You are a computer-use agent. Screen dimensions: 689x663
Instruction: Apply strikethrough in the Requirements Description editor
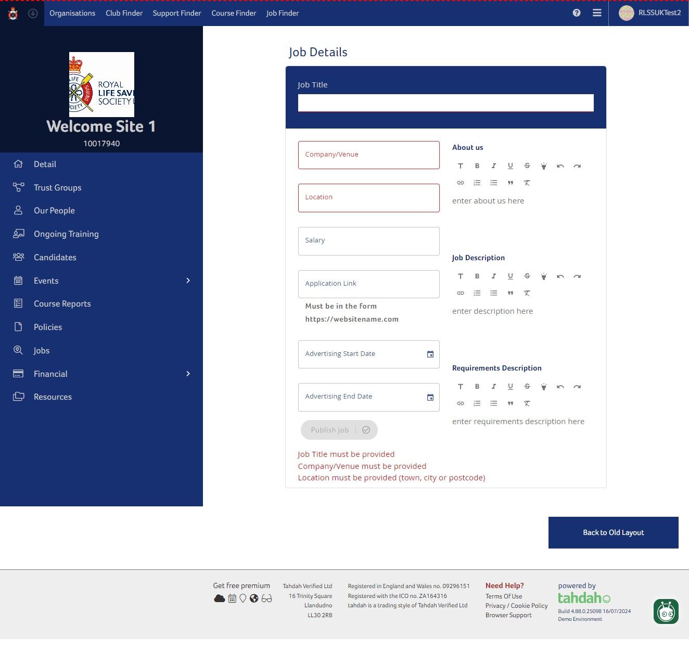[527, 386]
